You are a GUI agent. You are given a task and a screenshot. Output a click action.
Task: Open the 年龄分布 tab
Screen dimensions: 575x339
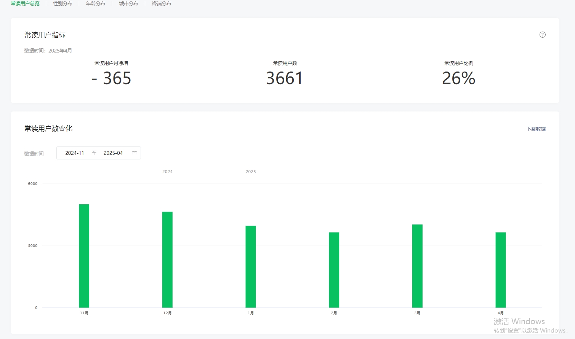96,3
